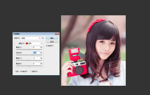Focus the Yellow percentage input field
The image size is (150, 95).
tap(36, 58)
